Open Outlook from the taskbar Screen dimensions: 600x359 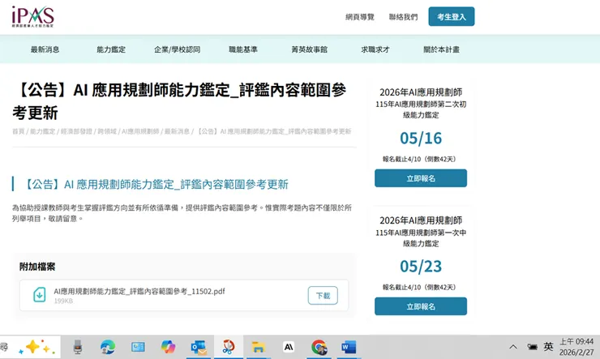199,347
